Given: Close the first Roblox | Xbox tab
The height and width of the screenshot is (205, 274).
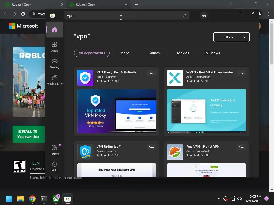Looking at the screenshot, I should click(x=62, y=5).
